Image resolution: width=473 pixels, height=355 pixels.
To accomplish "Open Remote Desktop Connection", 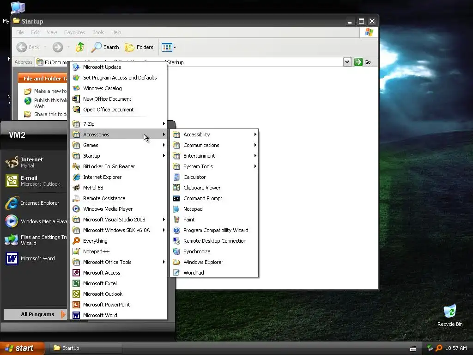I will (214, 240).
